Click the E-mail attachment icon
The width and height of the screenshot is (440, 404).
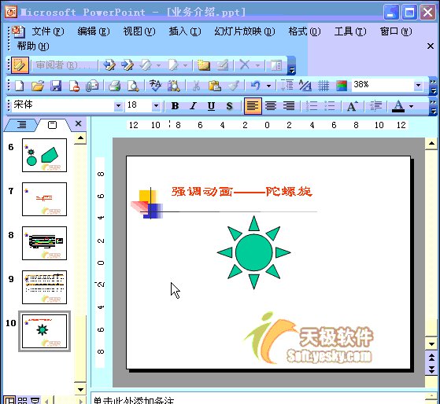click(92, 86)
